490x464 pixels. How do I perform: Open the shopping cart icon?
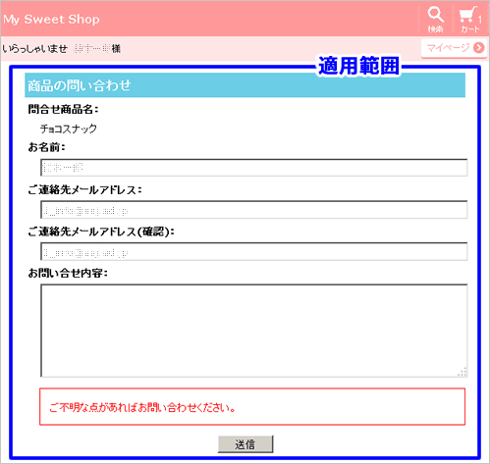467,15
